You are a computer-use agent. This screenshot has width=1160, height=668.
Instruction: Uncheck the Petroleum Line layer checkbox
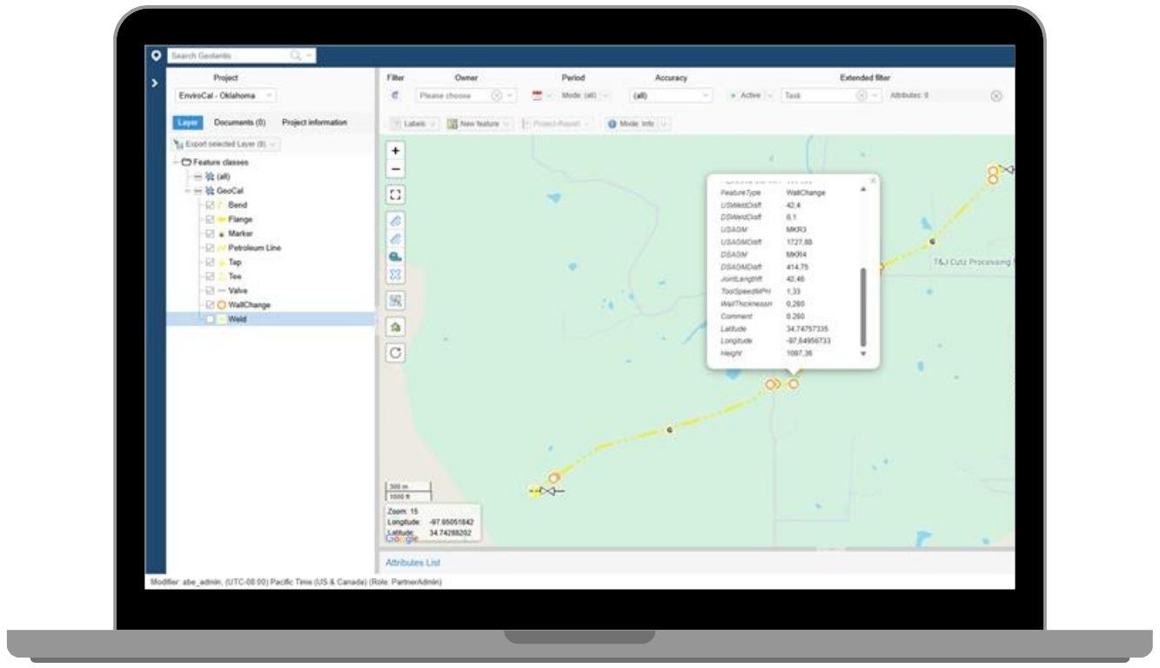pos(210,248)
